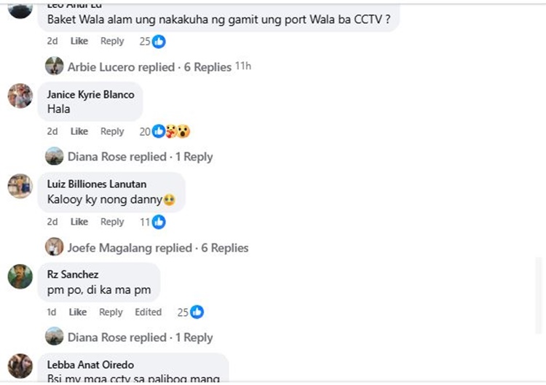
Task: View edit history via Edited label
Action: (148, 312)
